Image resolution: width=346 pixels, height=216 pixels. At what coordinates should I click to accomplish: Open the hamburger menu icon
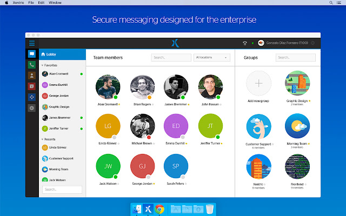click(x=32, y=43)
